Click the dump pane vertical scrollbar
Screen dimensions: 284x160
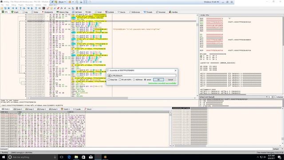tap(170, 129)
